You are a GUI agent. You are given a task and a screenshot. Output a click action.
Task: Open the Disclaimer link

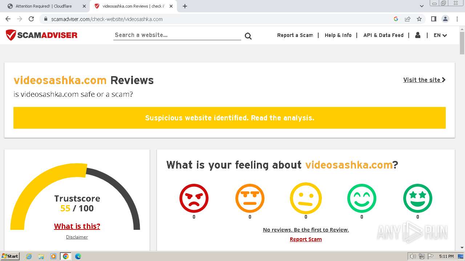pos(77,237)
